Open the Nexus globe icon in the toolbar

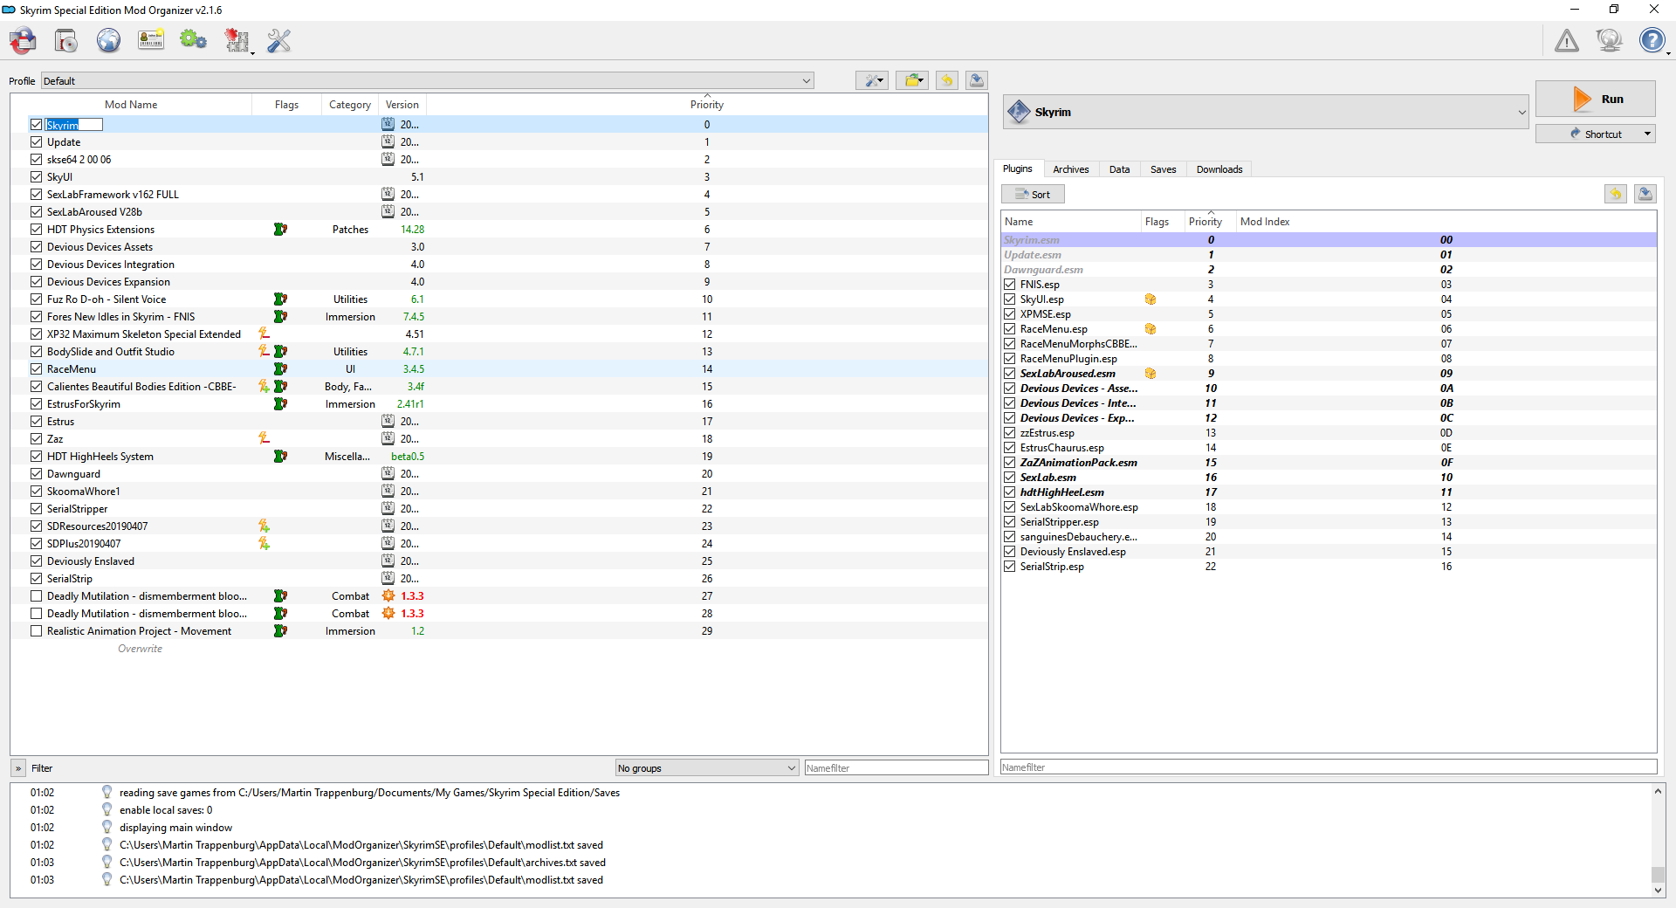coord(108,40)
